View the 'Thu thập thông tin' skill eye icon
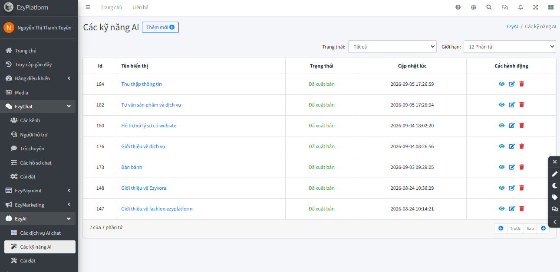The height and width of the screenshot is (272, 560). pos(502,84)
